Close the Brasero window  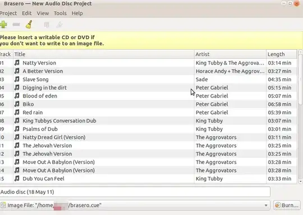click(x=296, y=3)
